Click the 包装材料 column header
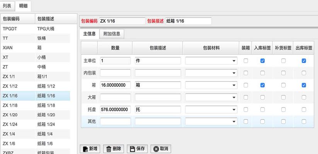This screenshot has width=318, height=154. tap(211, 48)
